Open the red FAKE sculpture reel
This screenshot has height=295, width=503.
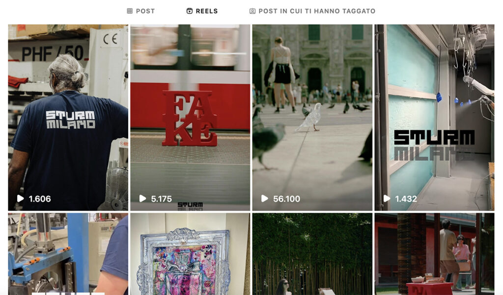[190, 118]
